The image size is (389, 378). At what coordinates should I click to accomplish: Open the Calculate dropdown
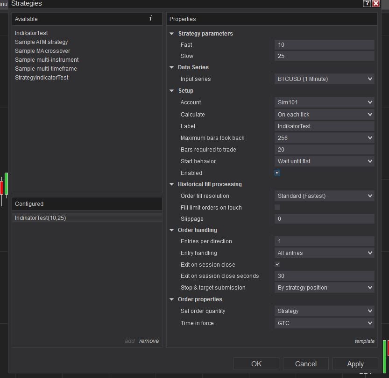324,115
